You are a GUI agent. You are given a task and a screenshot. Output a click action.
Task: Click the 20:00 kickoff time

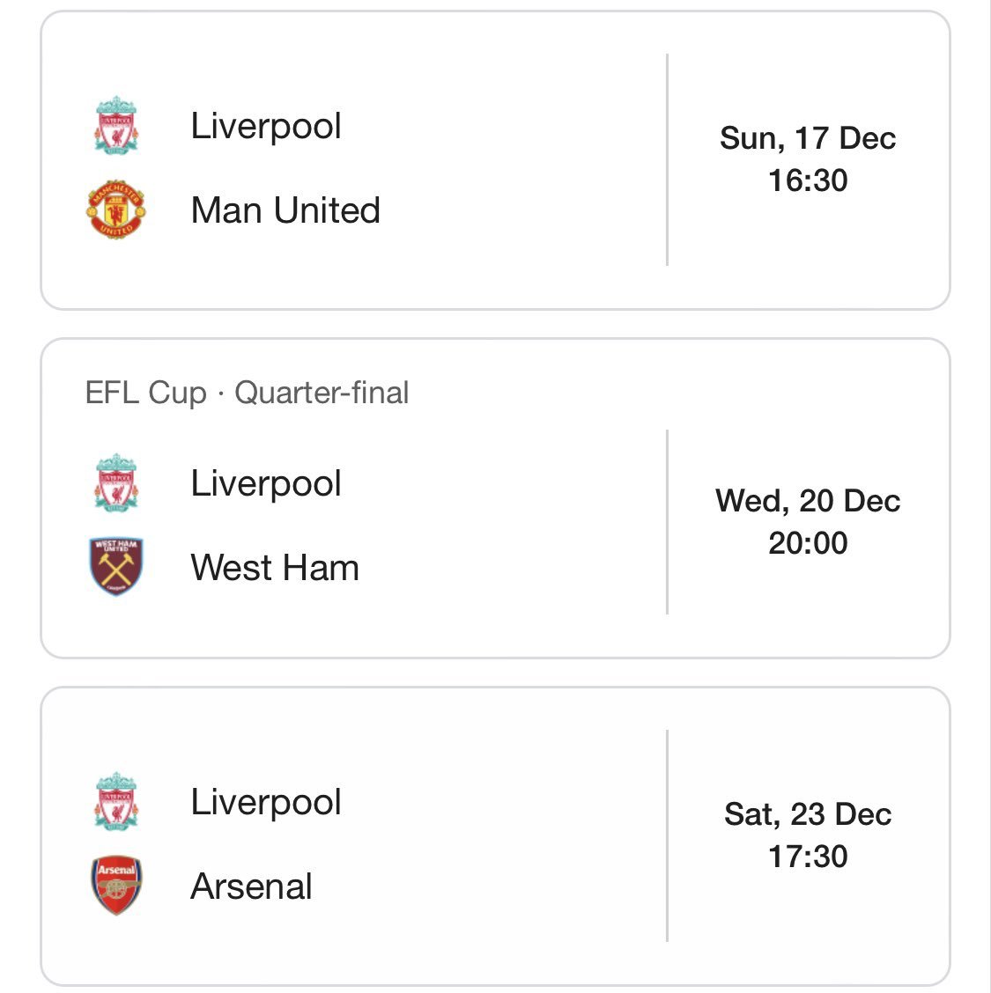click(808, 543)
